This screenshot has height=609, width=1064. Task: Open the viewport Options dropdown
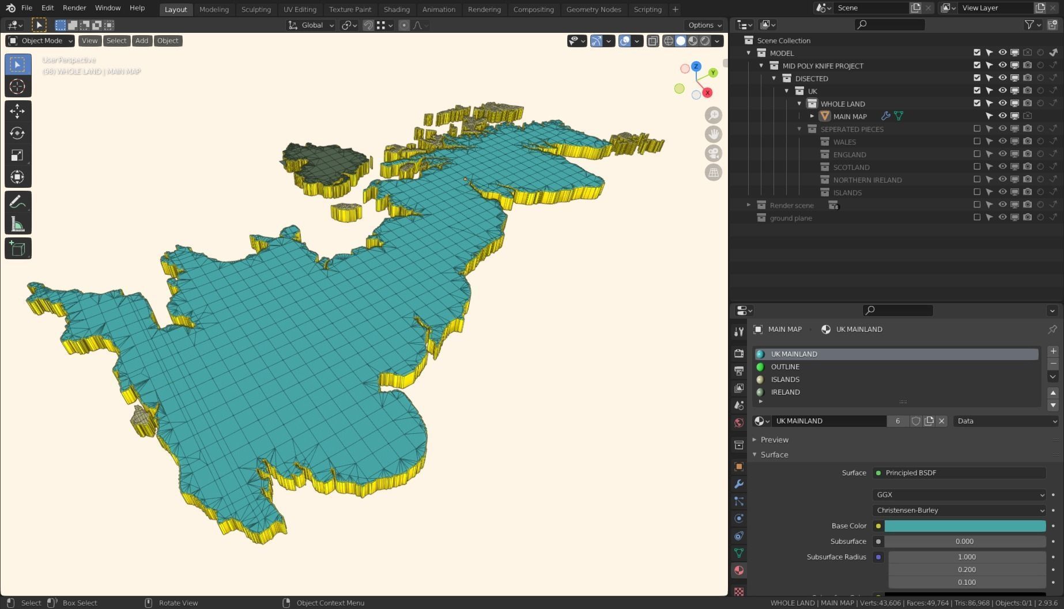[x=704, y=25]
